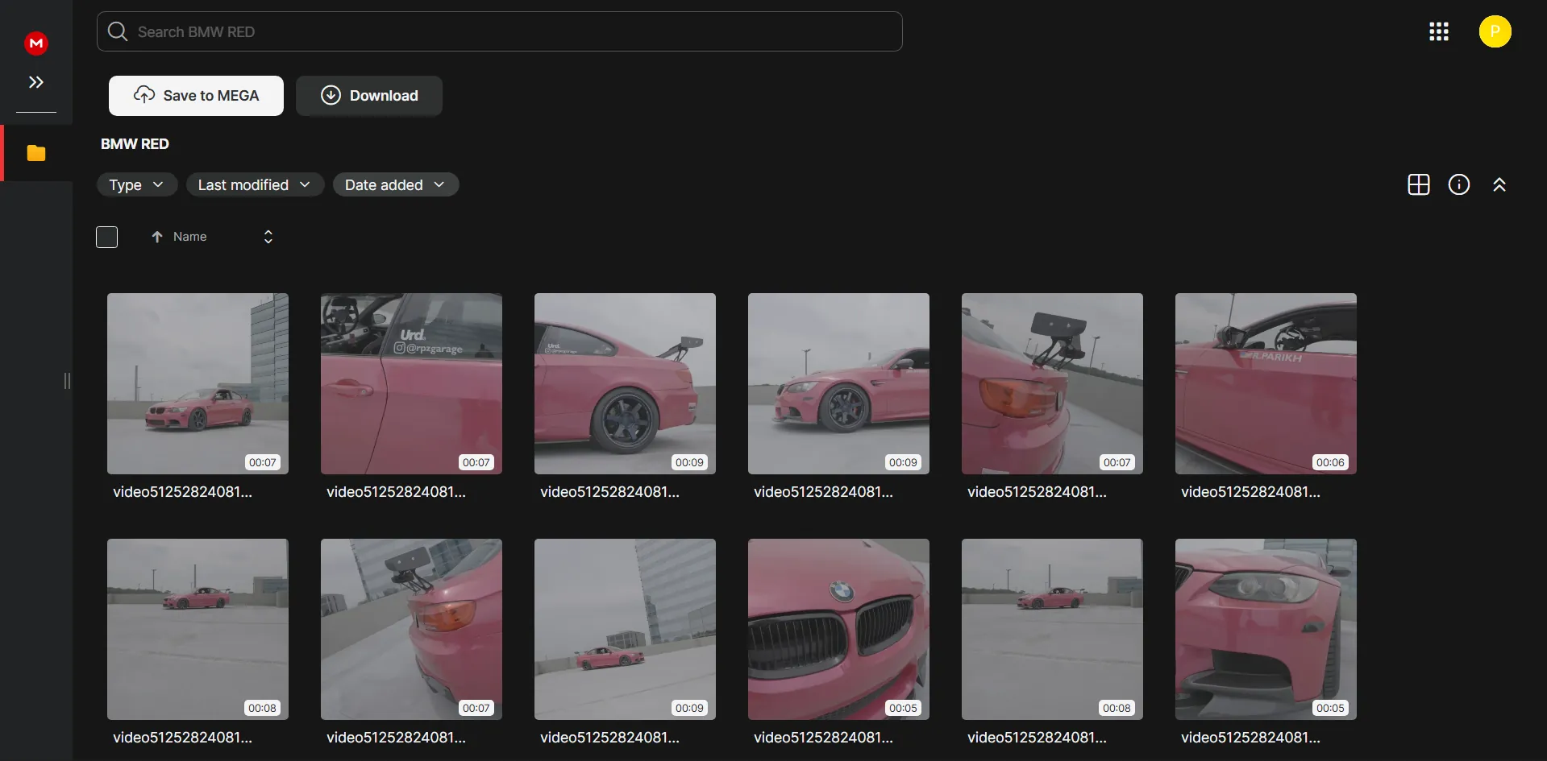Viewport: 1547px width, 761px height.
Task: Open the first BMW video thumbnail
Action: click(x=198, y=384)
